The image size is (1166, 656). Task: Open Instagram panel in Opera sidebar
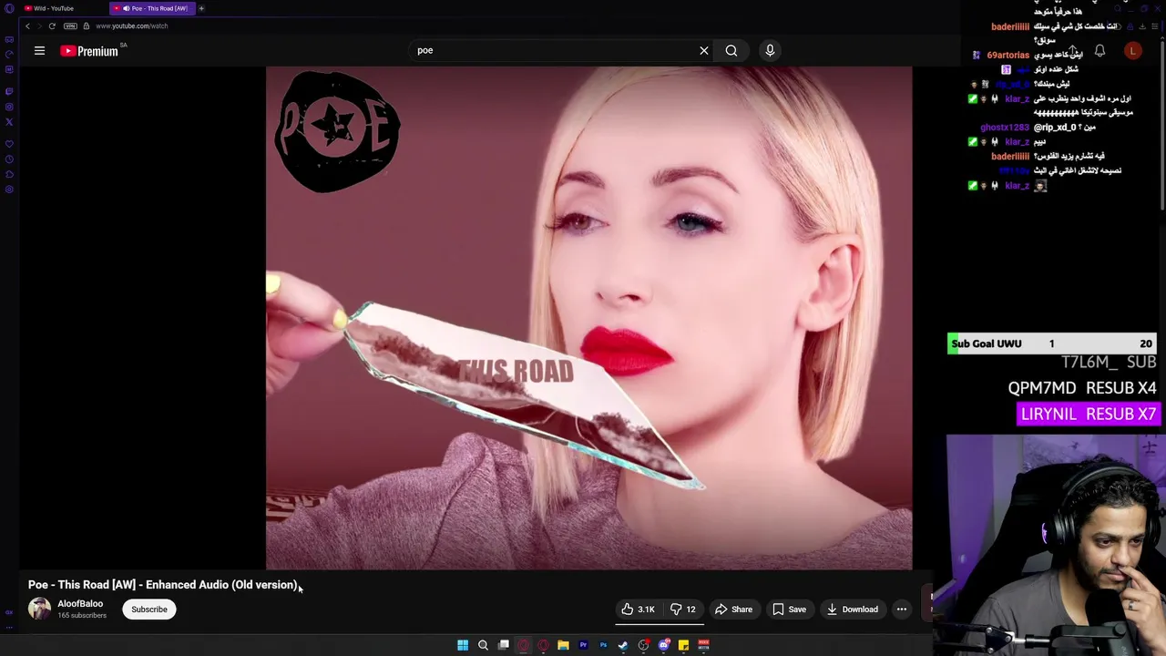[9, 107]
